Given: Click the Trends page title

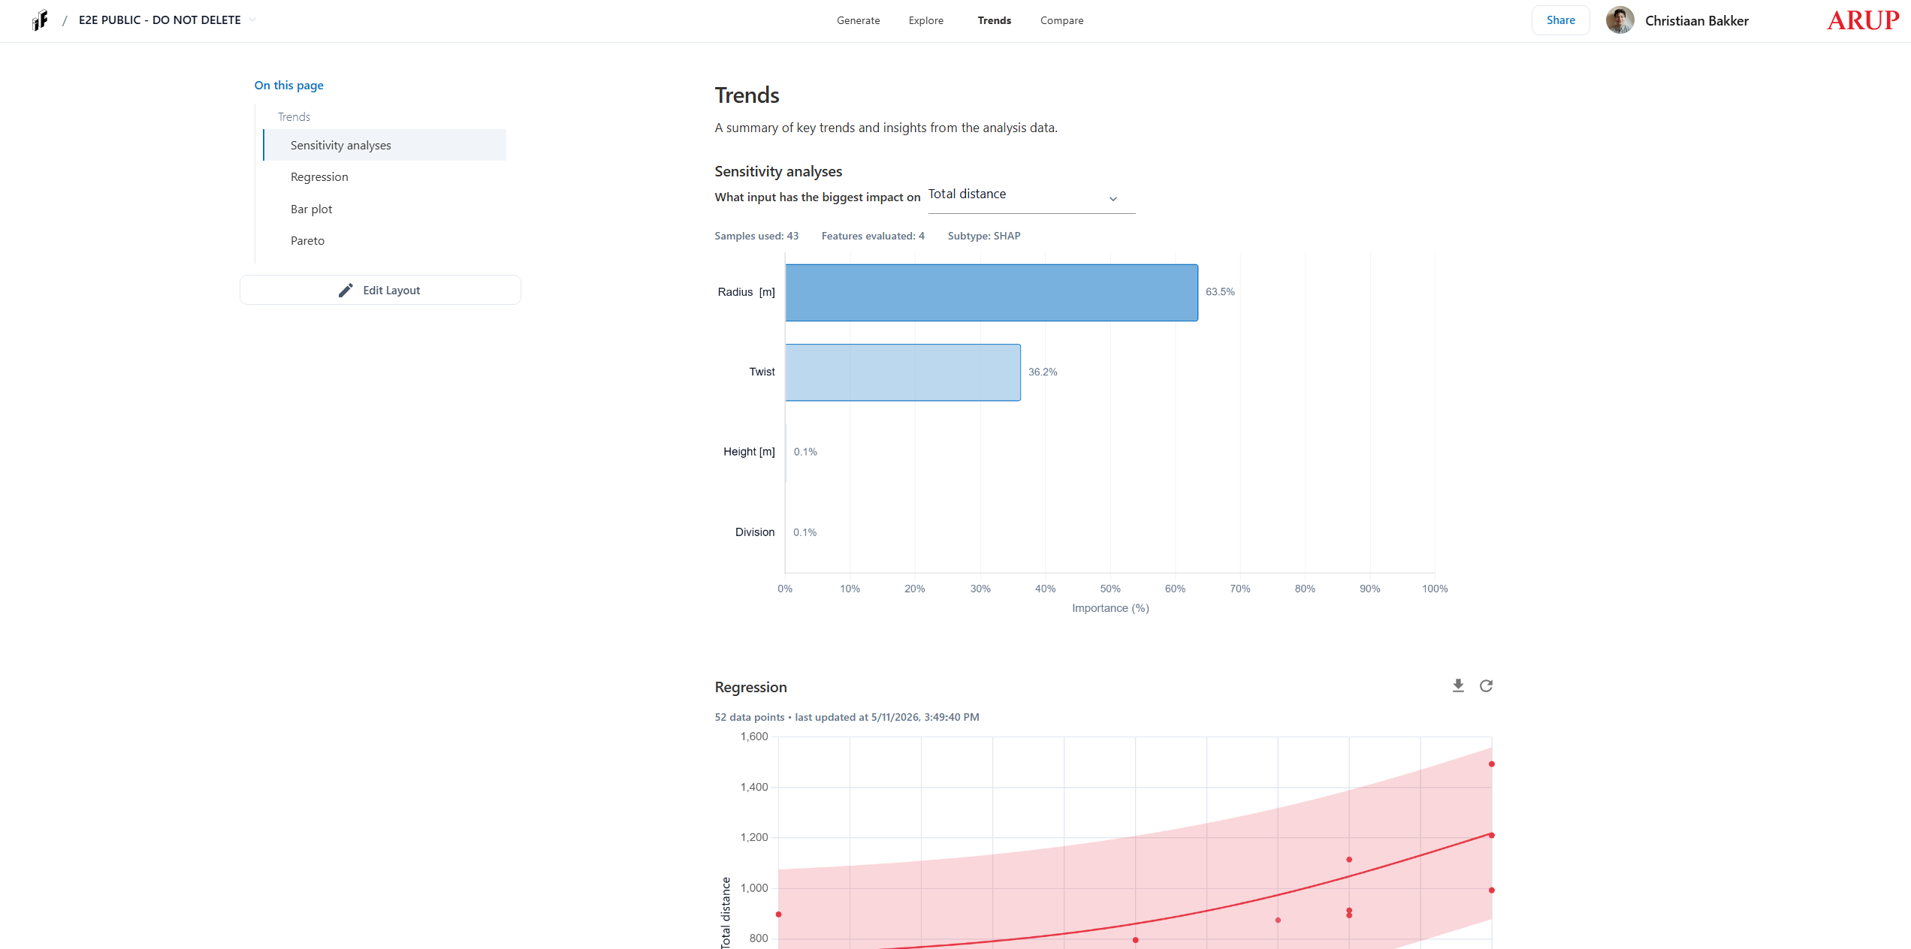Looking at the screenshot, I should [x=747, y=95].
